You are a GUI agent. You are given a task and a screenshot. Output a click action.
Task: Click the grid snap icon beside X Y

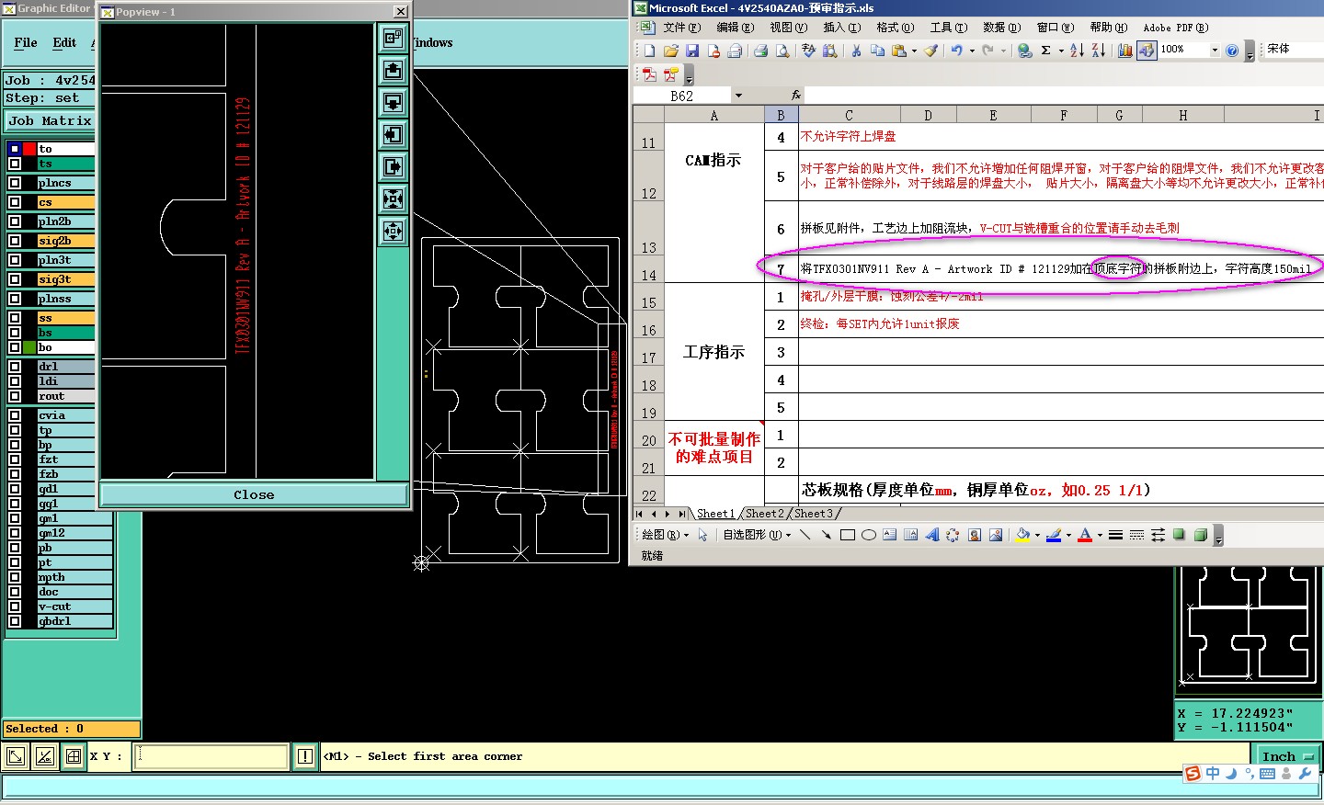(x=74, y=756)
